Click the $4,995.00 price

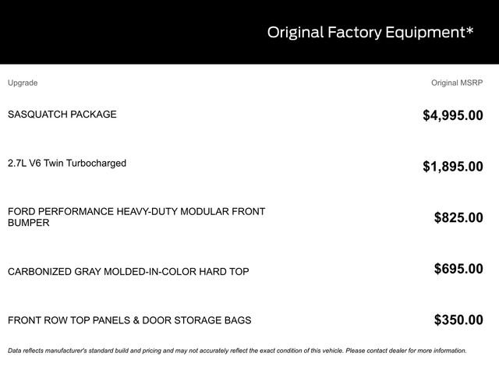(452, 115)
